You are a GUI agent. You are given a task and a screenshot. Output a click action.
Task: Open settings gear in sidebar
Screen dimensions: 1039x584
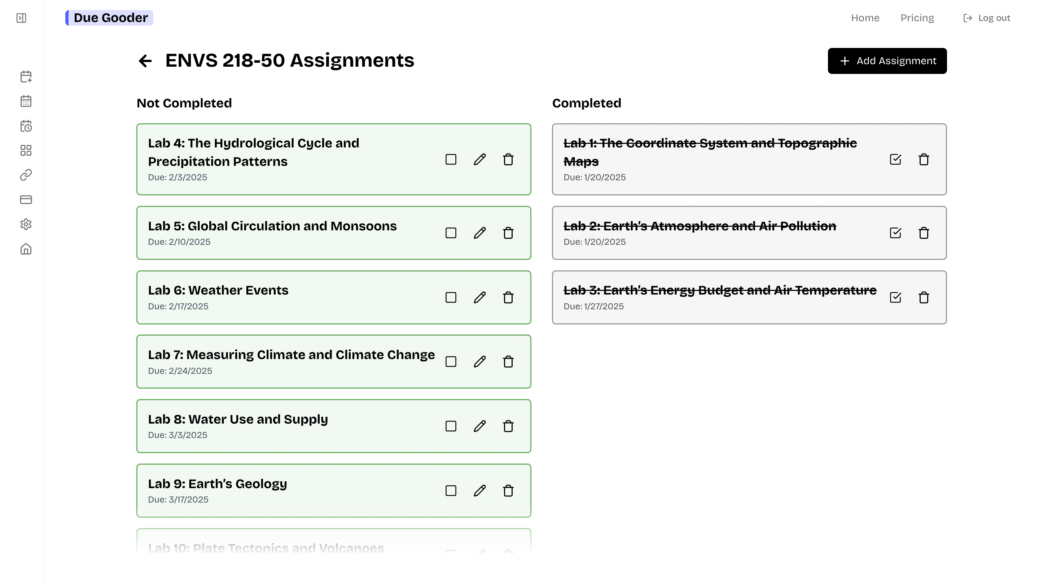(26, 224)
